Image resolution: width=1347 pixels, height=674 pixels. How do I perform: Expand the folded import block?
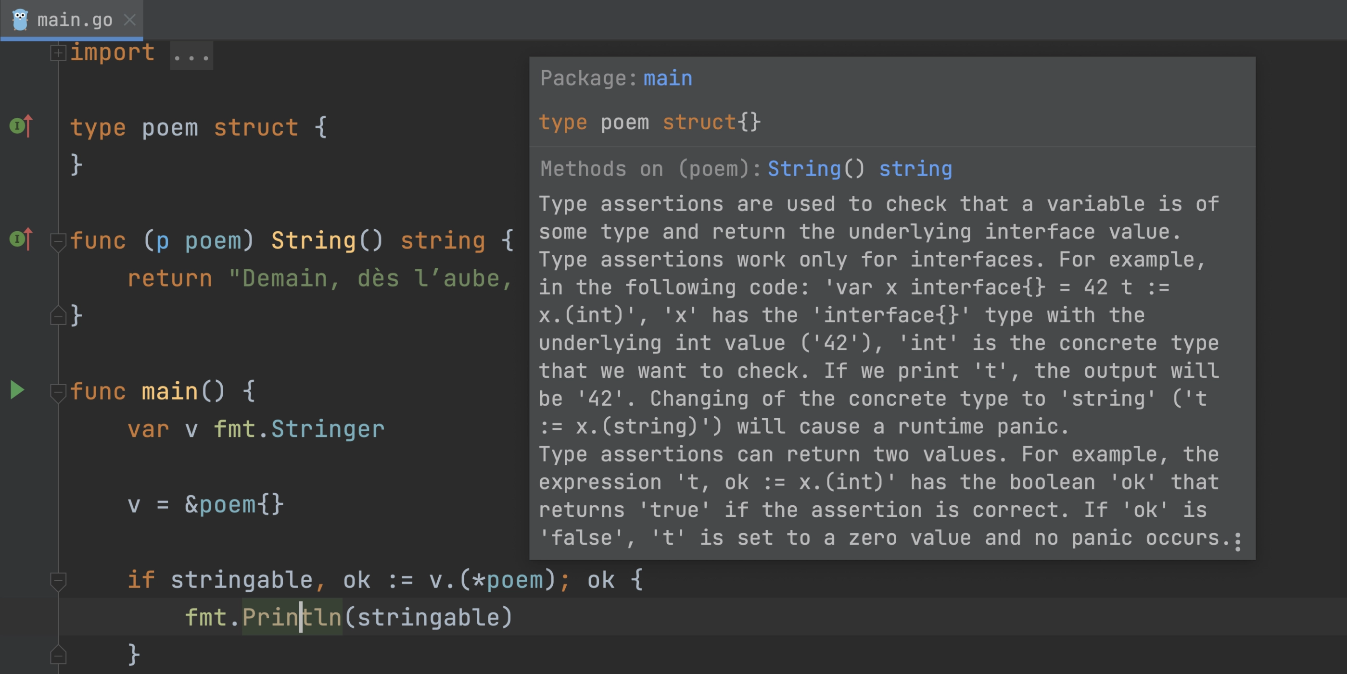(58, 53)
